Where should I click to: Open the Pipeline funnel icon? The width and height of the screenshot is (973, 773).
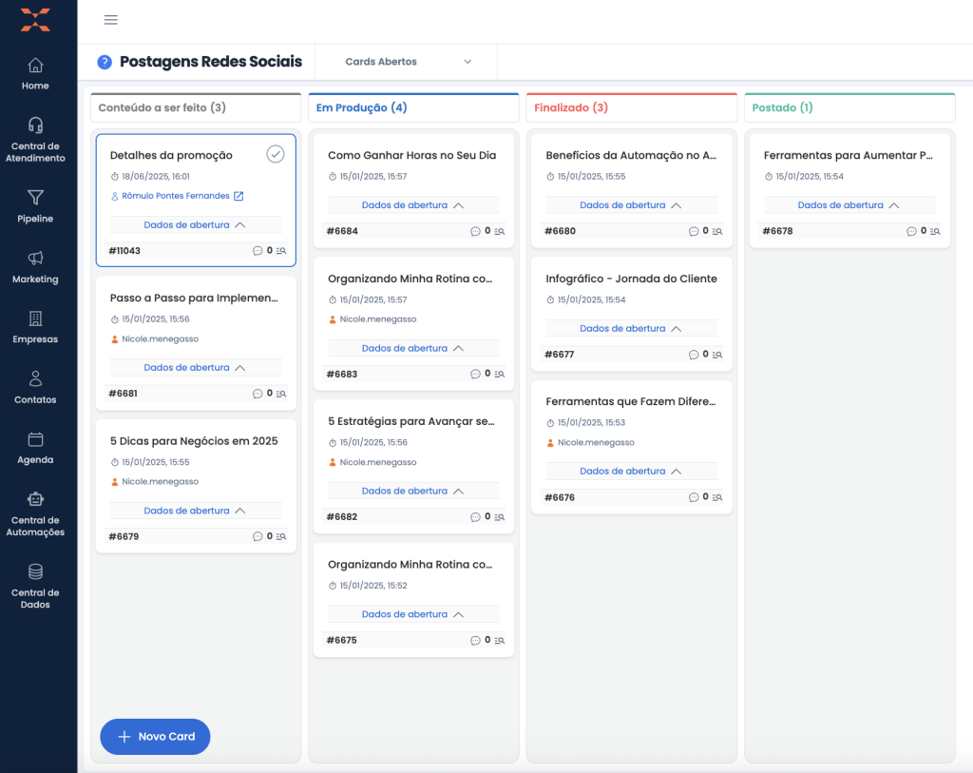click(35, 198)
